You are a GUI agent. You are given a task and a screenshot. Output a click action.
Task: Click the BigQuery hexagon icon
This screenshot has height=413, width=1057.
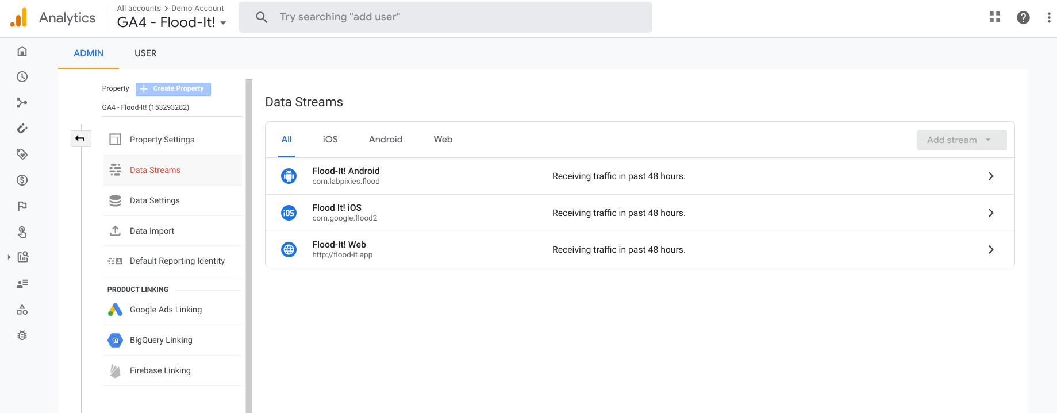point(116,340)
